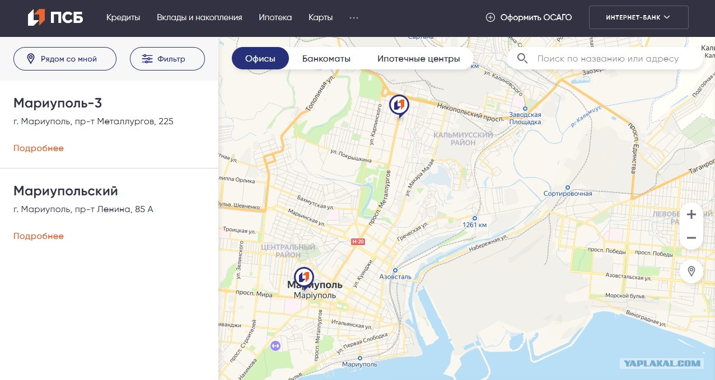The image size is (715, 380).
Task: Select the Офисы tab
Action: coord(260,59)
